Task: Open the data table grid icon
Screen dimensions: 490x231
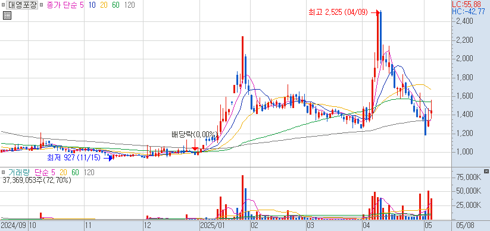Action: click(7, 15)
